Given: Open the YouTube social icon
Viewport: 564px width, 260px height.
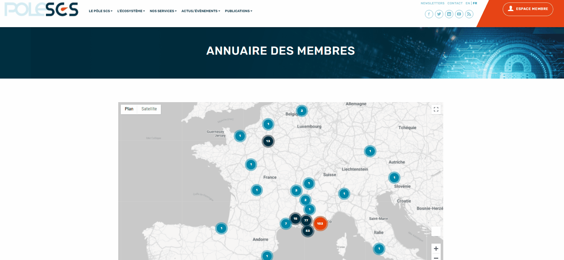Looking at the screenshot, I should (459, 14).
